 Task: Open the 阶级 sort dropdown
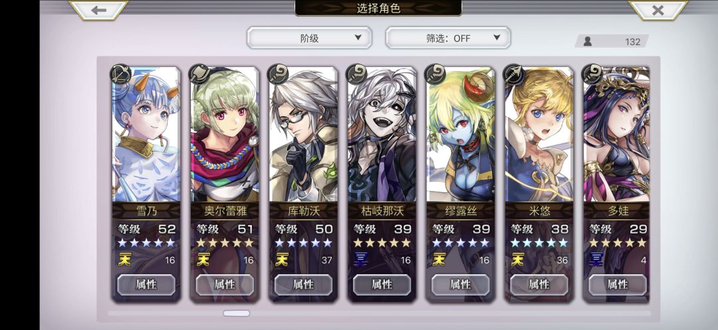(x=309, y=38)
